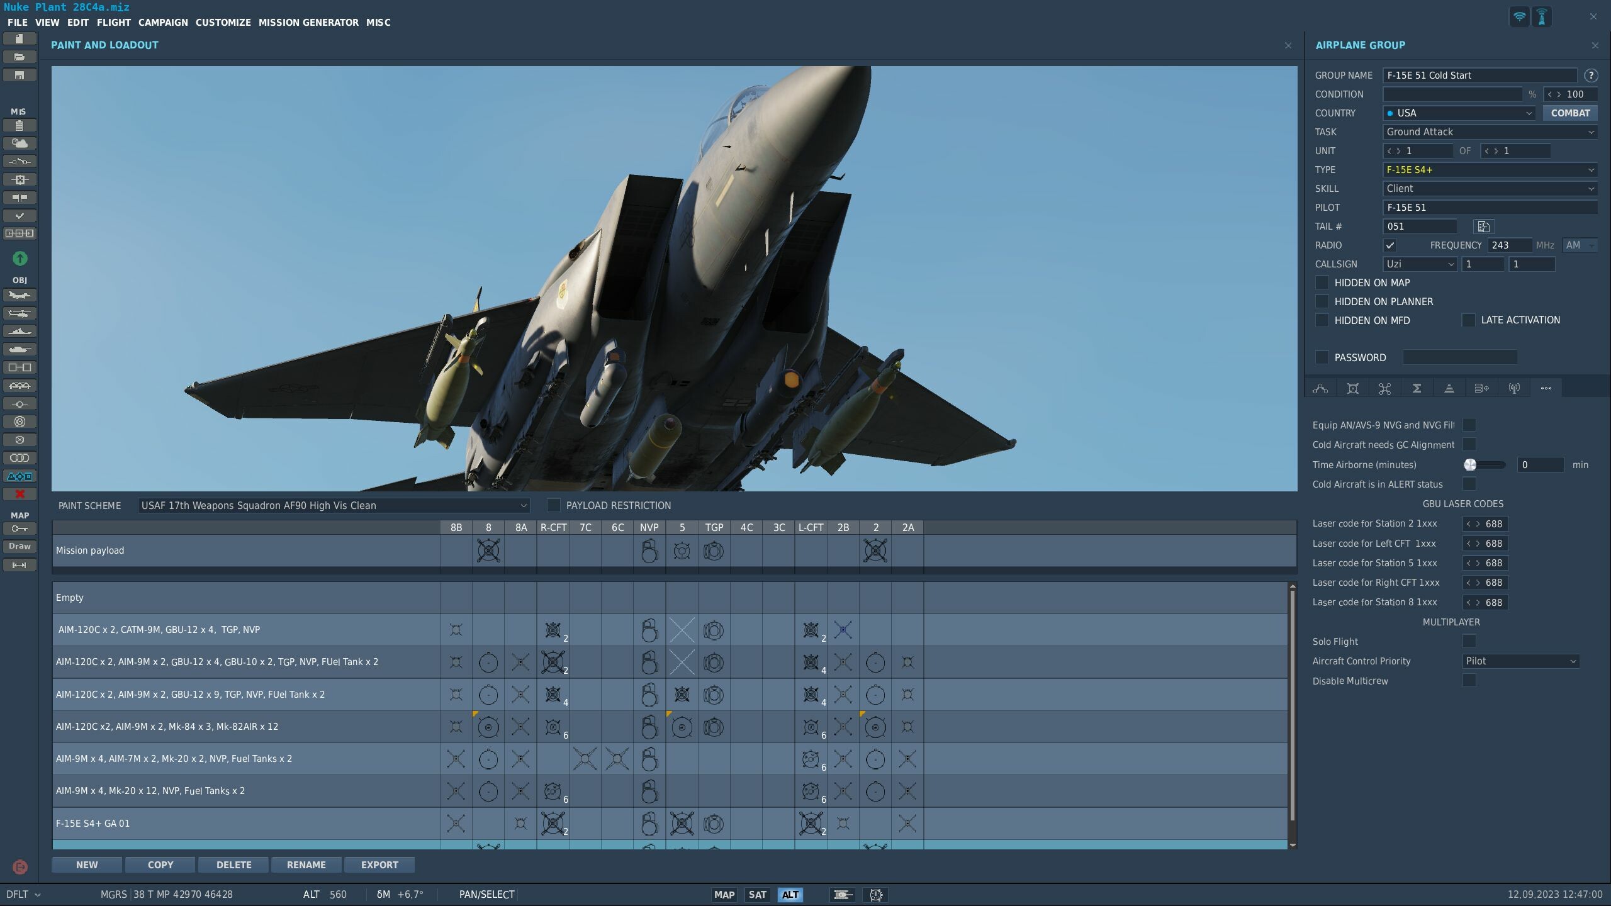Click the group name help question icon

point(1591,75)
